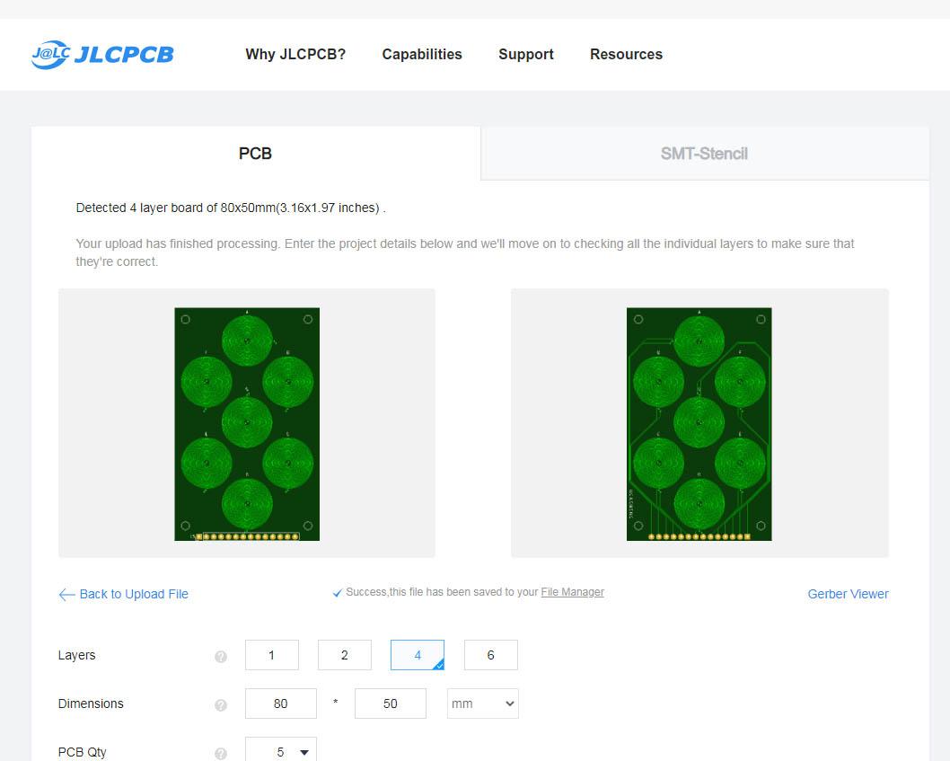This screenshot has width=950, height=761.
Task: Click the back arrow beside Upload File
Action: click(66, 594)
